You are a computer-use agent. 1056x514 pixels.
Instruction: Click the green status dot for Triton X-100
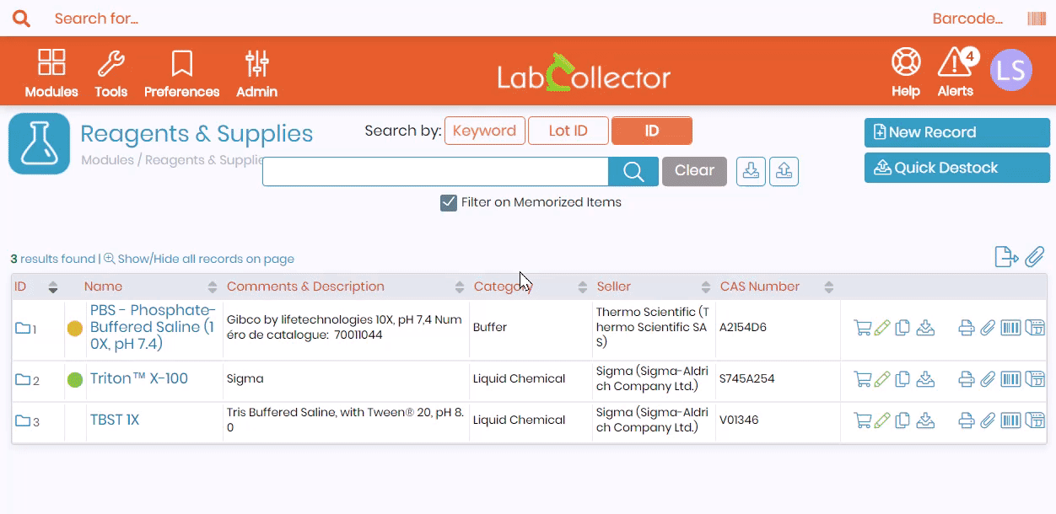[x=75, y=380]
